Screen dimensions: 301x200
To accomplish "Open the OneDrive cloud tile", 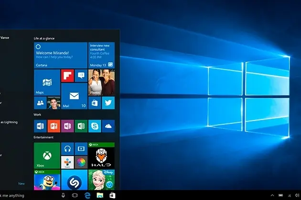I will [x=108, y=126].
